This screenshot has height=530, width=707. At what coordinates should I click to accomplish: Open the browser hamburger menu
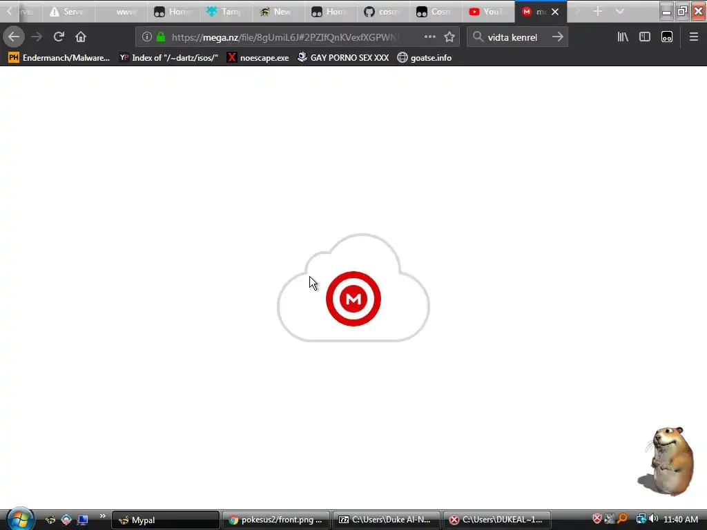pos(693,37)
